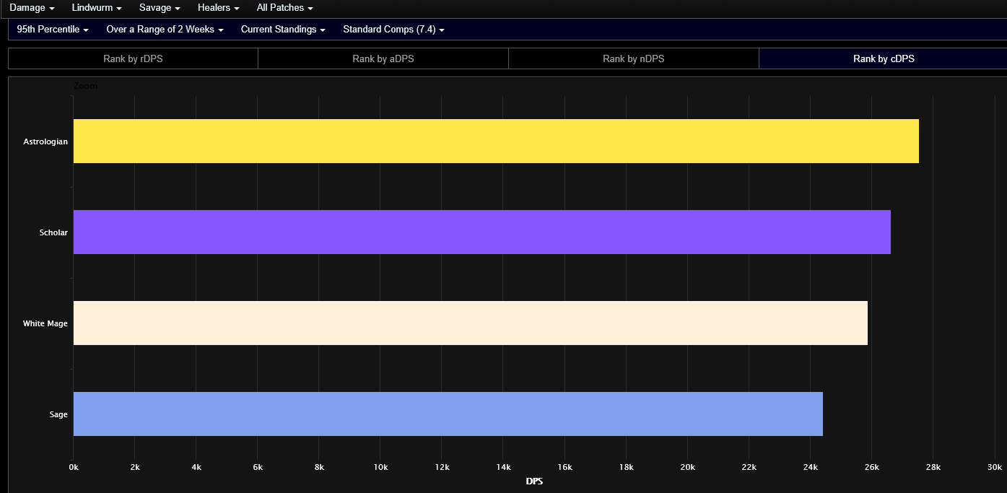Viewport: 1007px width, 493px height.
Task: Click the Zoom label above chart
Action: click(85, 86)
